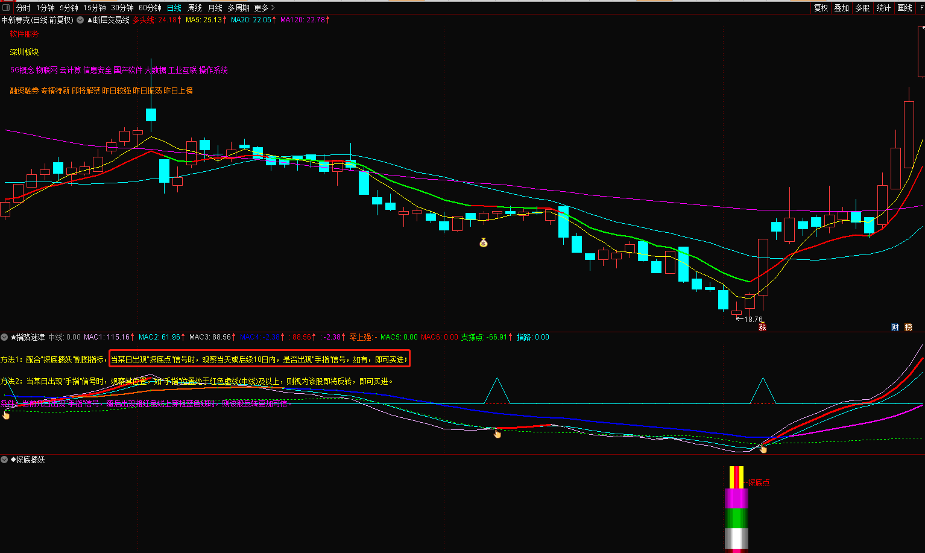Select the 5分钟 period

(x=69, y=8)
